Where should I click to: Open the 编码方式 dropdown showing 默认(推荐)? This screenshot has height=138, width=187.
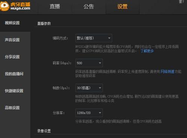click(93, 38)
